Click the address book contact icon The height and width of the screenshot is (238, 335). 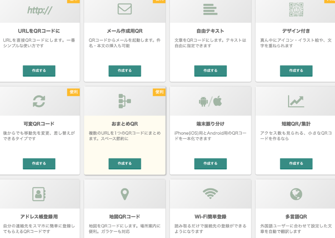click(x=39, y=194)
